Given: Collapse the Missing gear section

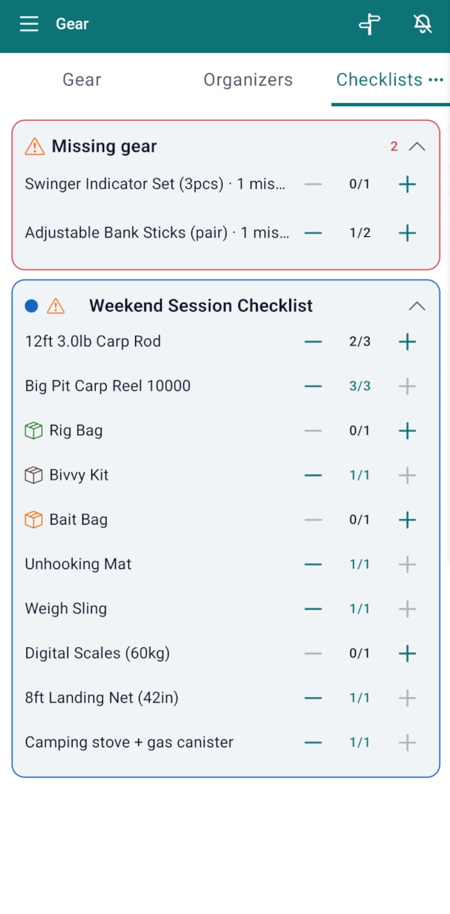Looking at the screenshot, I should [x=417, y=147].
